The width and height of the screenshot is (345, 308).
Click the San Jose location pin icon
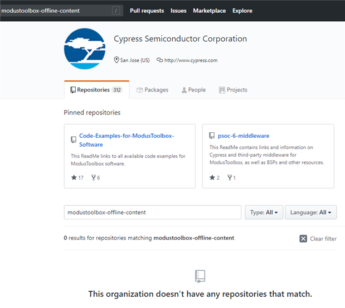click(116, 60)
